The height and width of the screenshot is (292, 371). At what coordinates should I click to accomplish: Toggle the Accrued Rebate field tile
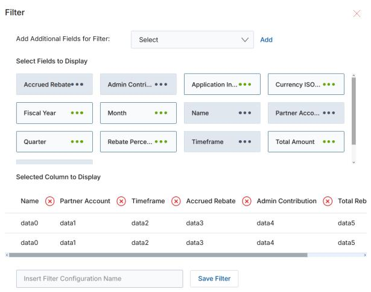pos(54,84)
